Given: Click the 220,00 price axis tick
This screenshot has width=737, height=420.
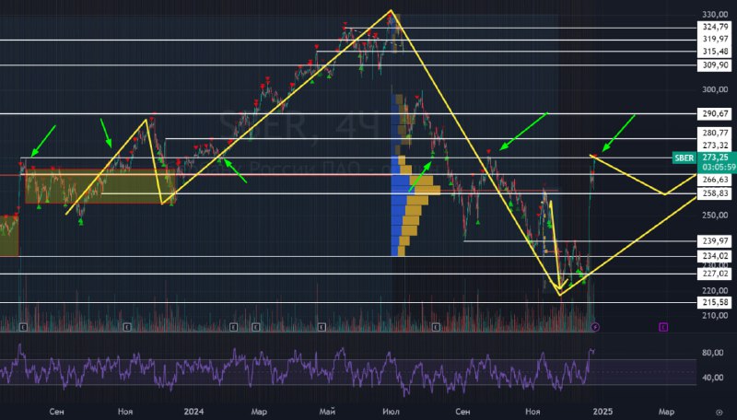Looking at the screenshot, I should pos(715,291).
